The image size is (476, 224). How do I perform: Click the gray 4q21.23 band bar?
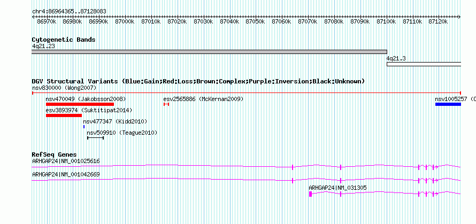[x=210, y=52]
